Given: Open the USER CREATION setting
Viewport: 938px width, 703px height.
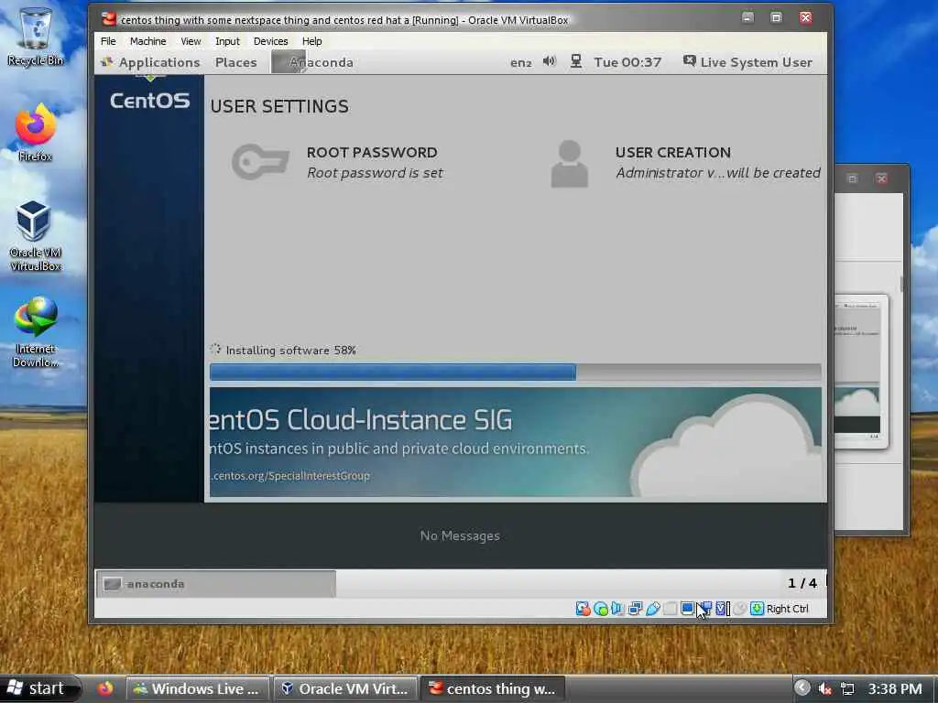Looking at the screenshot, I should [685, 163].
